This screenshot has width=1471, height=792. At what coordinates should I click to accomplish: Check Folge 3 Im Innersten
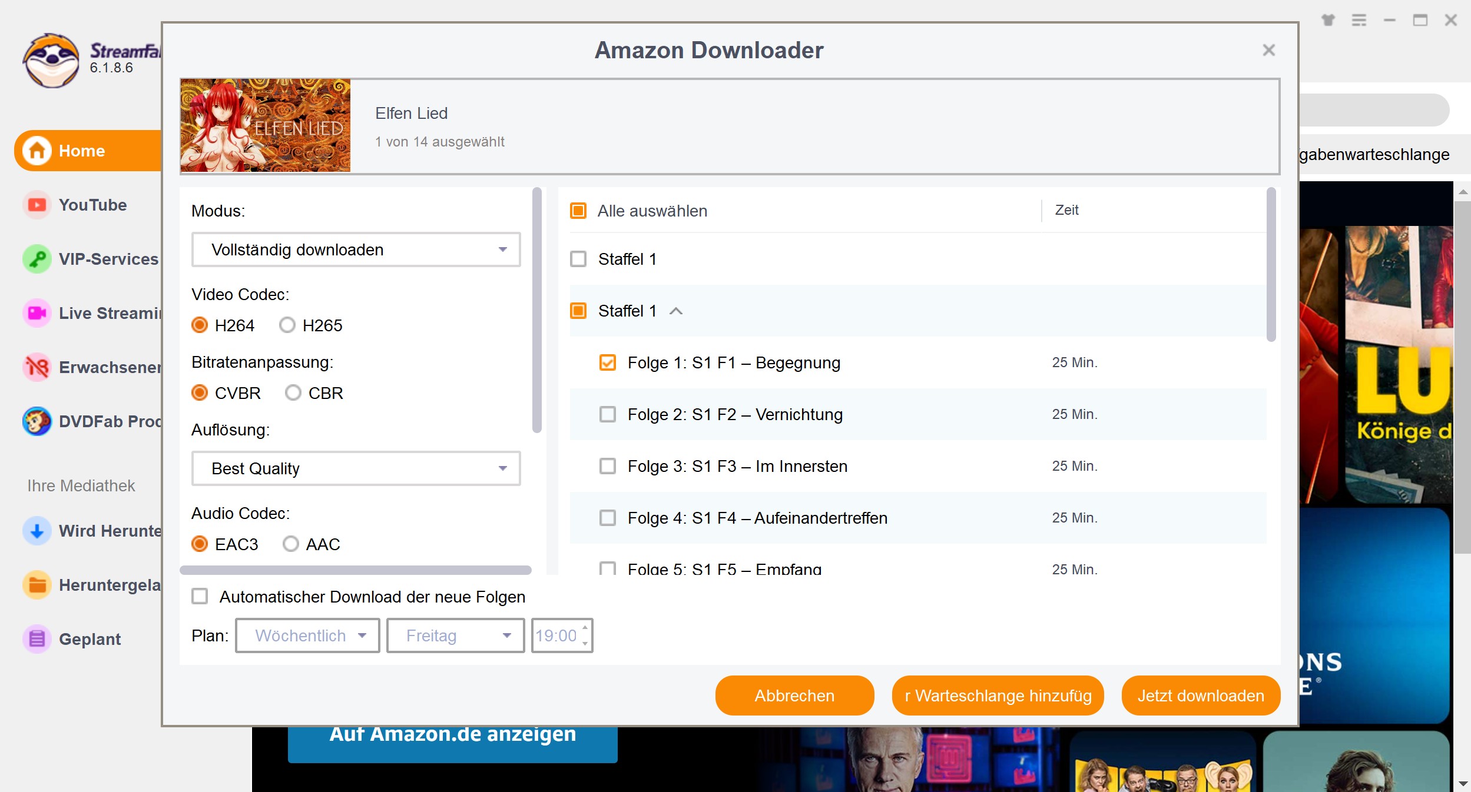608,466
